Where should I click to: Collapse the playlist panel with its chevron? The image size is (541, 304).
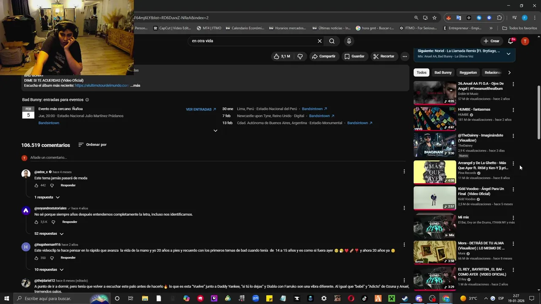click(x=508, y=54)
